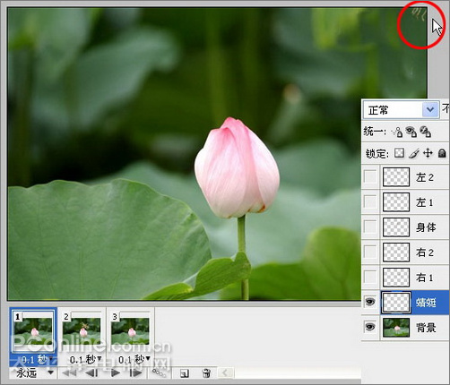Duplicate the current animation frame
The height and width of the screenshot is (385, 450).
pyautogui.click(x=185, y=373)
